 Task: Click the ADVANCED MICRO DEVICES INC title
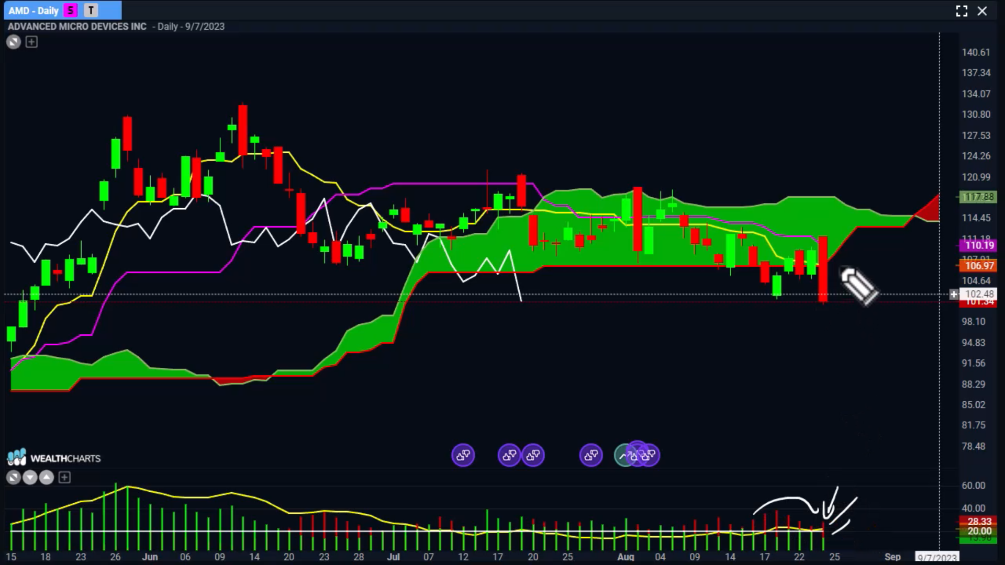point(77,27)
